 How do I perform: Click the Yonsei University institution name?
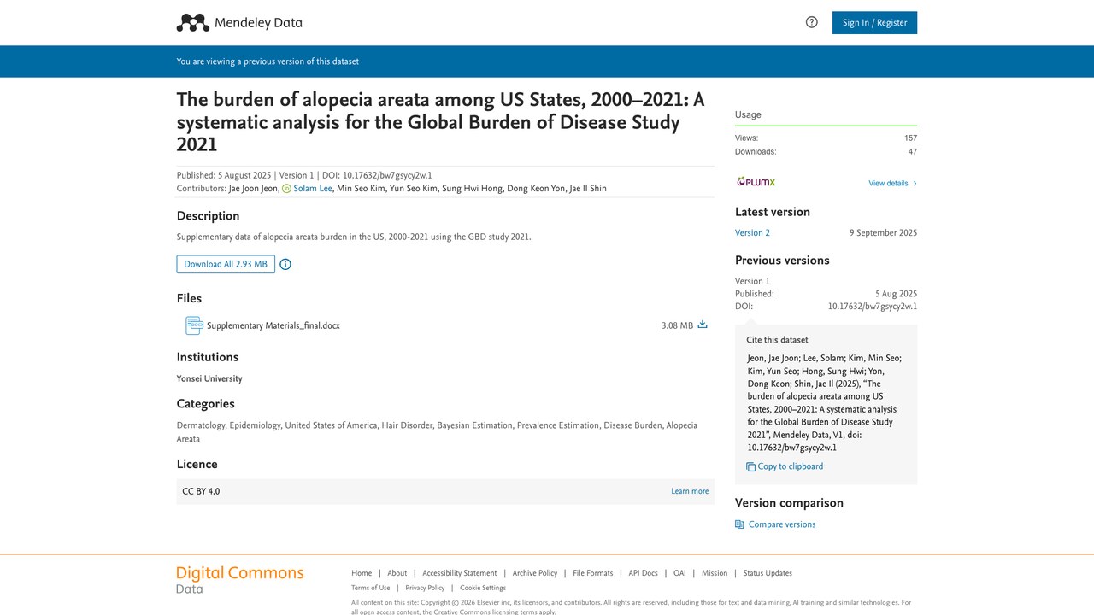[x=209, y=378]
